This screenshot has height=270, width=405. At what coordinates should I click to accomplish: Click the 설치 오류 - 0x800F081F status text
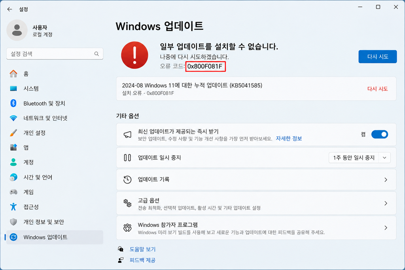(148, 93)
